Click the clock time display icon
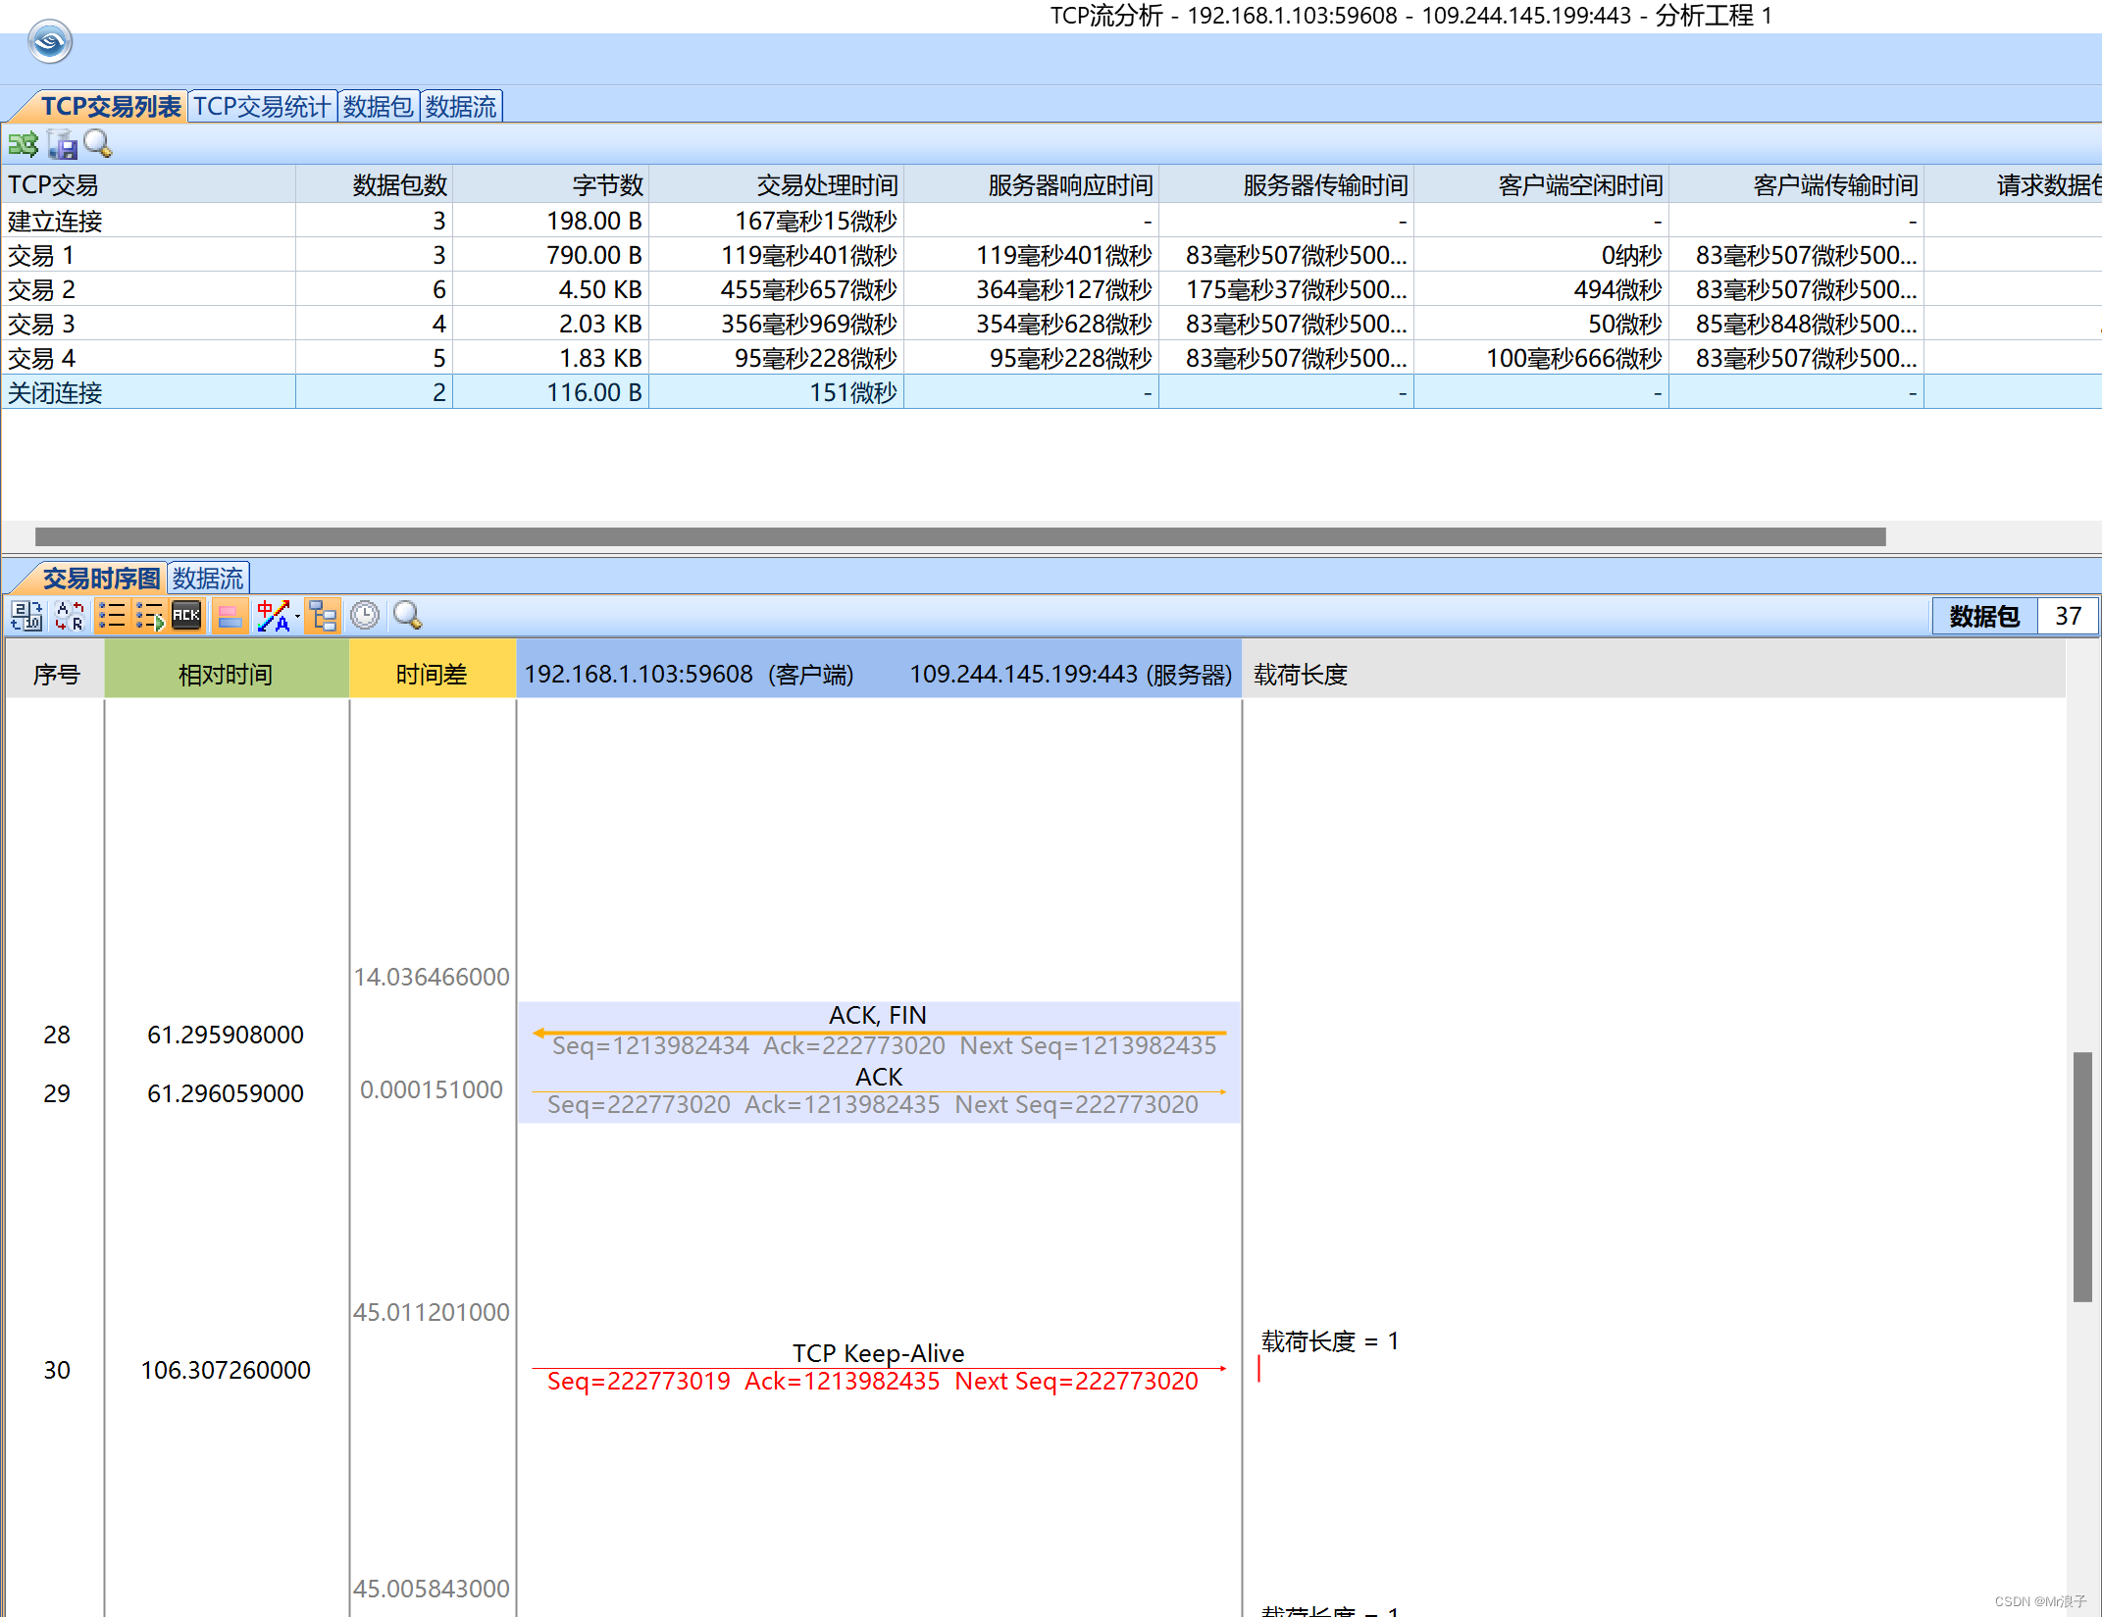Viewport: 2102px width, 1617px height. [x=365, y=616]
